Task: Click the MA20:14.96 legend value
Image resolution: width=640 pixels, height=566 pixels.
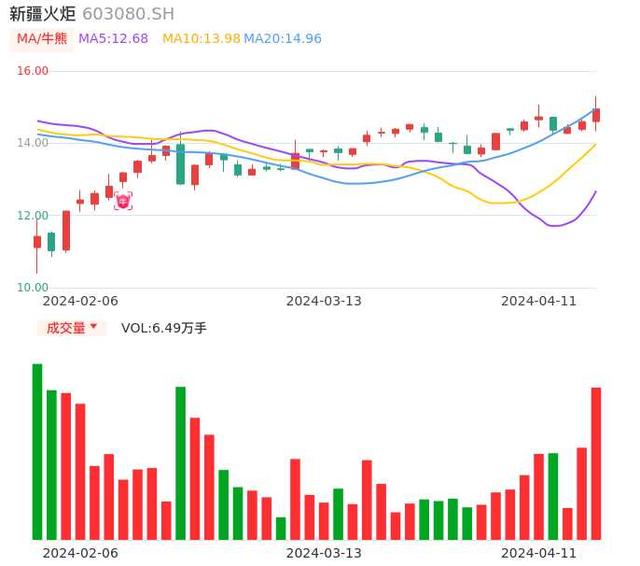Action: pos(283,39)
